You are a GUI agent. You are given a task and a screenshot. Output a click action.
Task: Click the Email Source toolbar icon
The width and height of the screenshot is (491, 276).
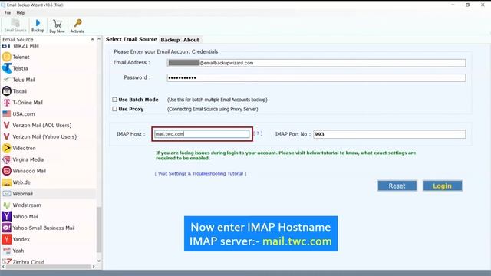click(x=15, y=23)
